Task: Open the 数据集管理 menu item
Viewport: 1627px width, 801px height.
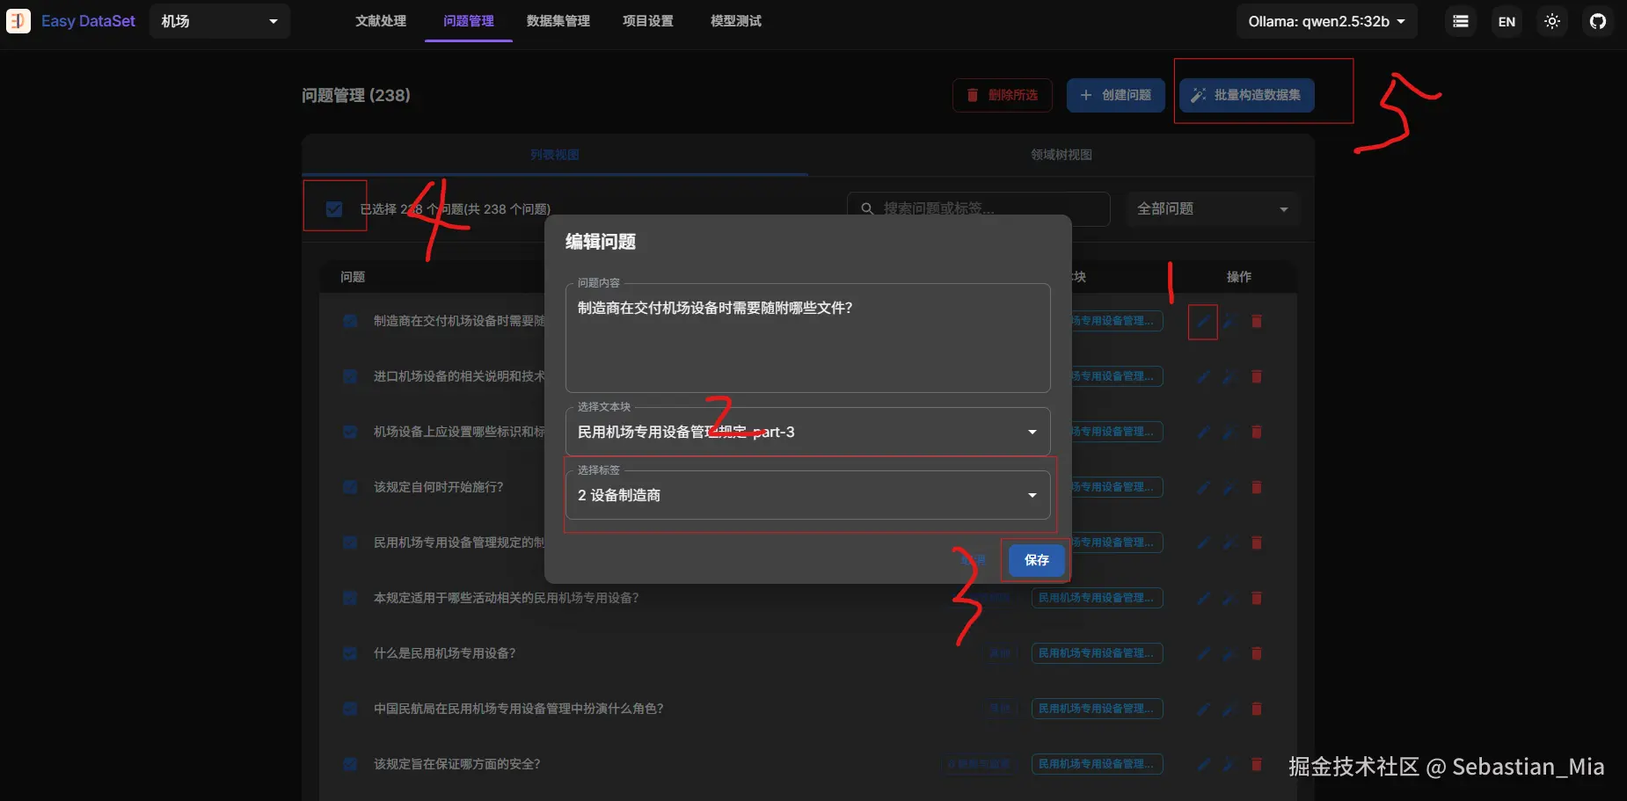Action: pos(558,21)
